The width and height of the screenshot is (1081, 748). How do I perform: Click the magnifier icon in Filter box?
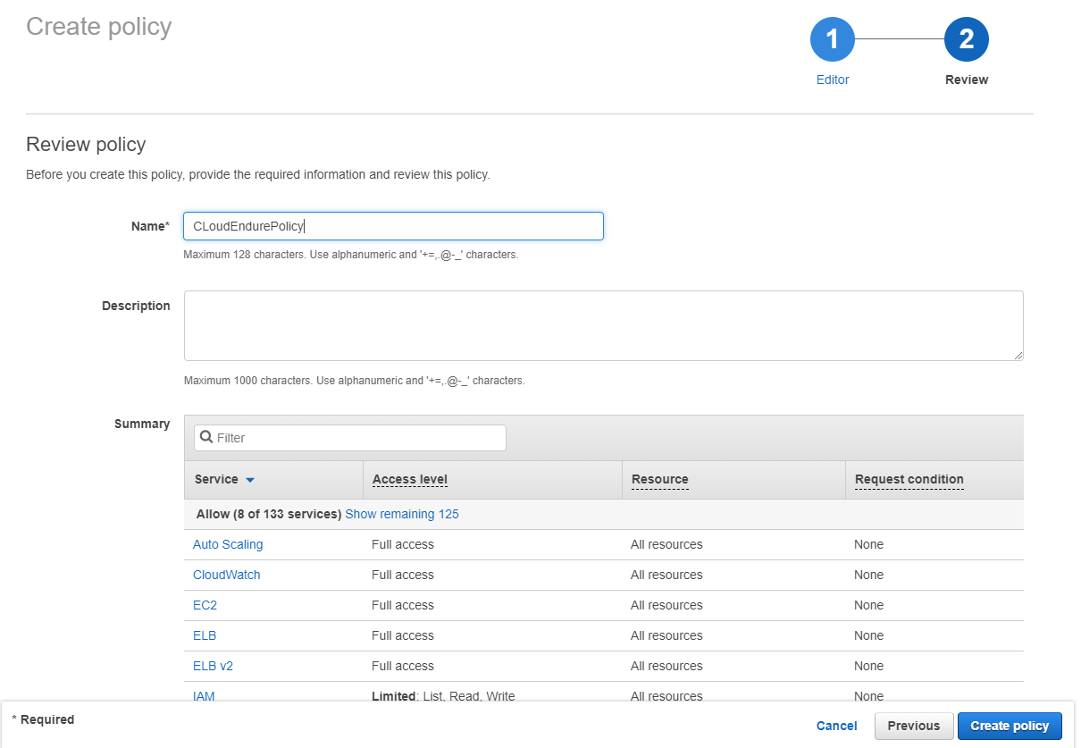coord(206,437)
